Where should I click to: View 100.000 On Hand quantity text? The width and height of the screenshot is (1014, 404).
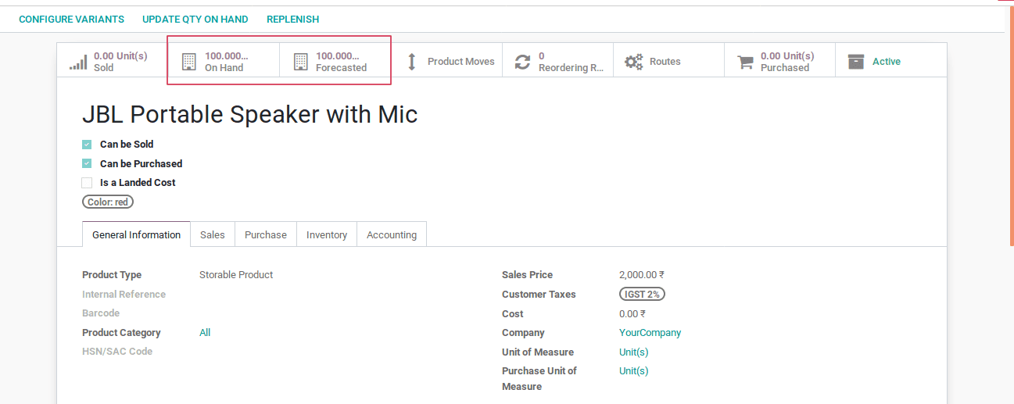tap(226, 62)
